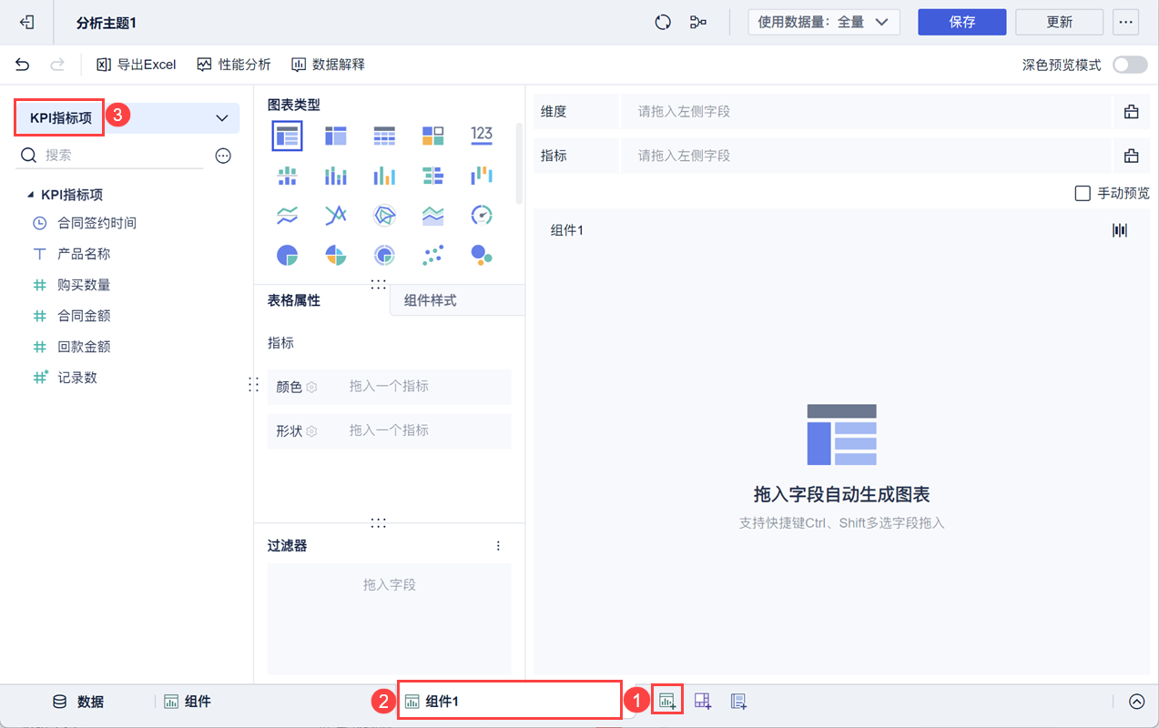Click 数据解释 in toolbar

click(329, 65)
